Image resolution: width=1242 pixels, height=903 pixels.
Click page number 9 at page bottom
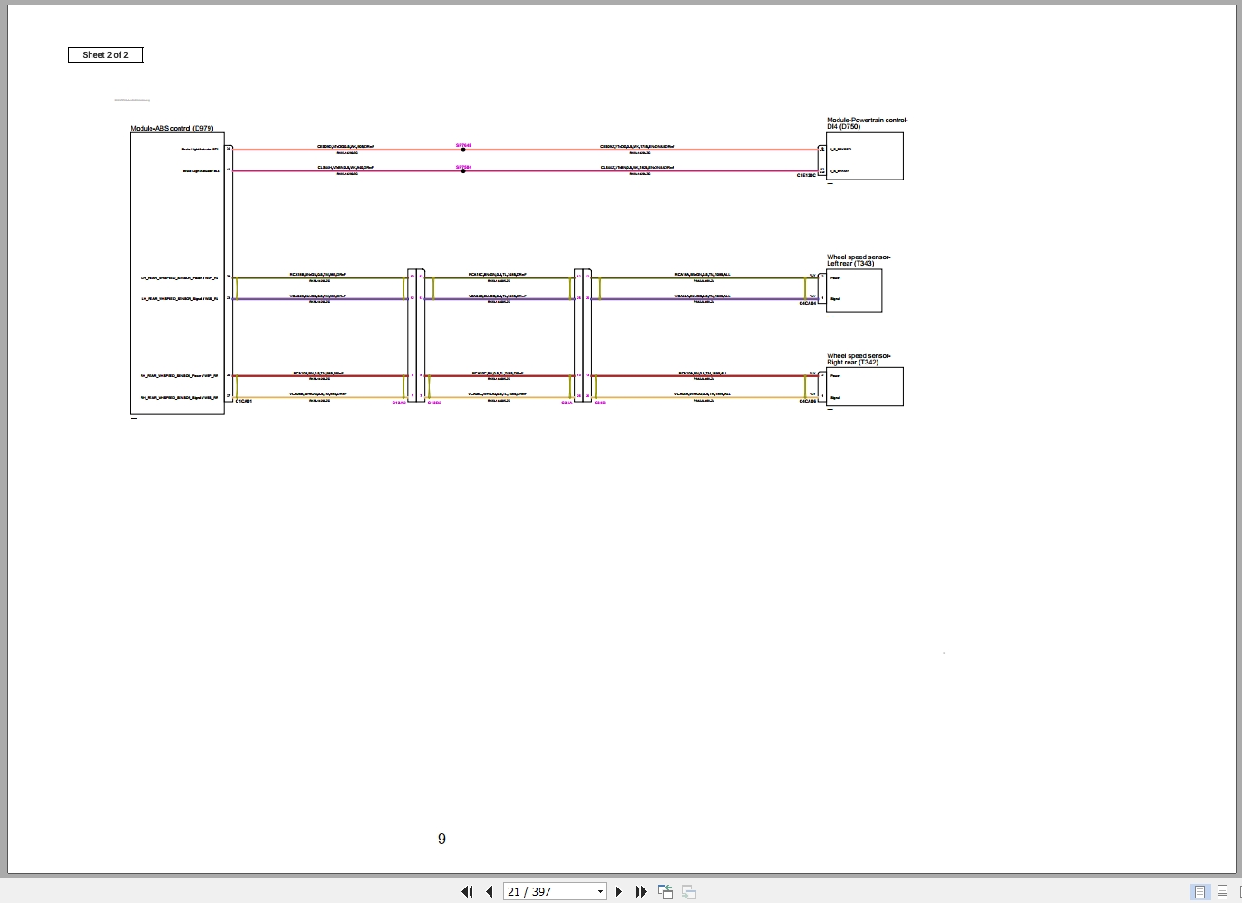[441, 840]
